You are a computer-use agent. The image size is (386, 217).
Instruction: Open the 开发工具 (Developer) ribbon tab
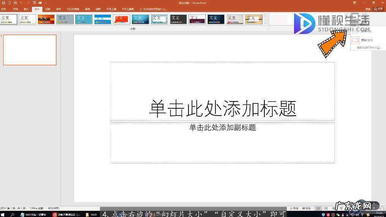point(111,9)
